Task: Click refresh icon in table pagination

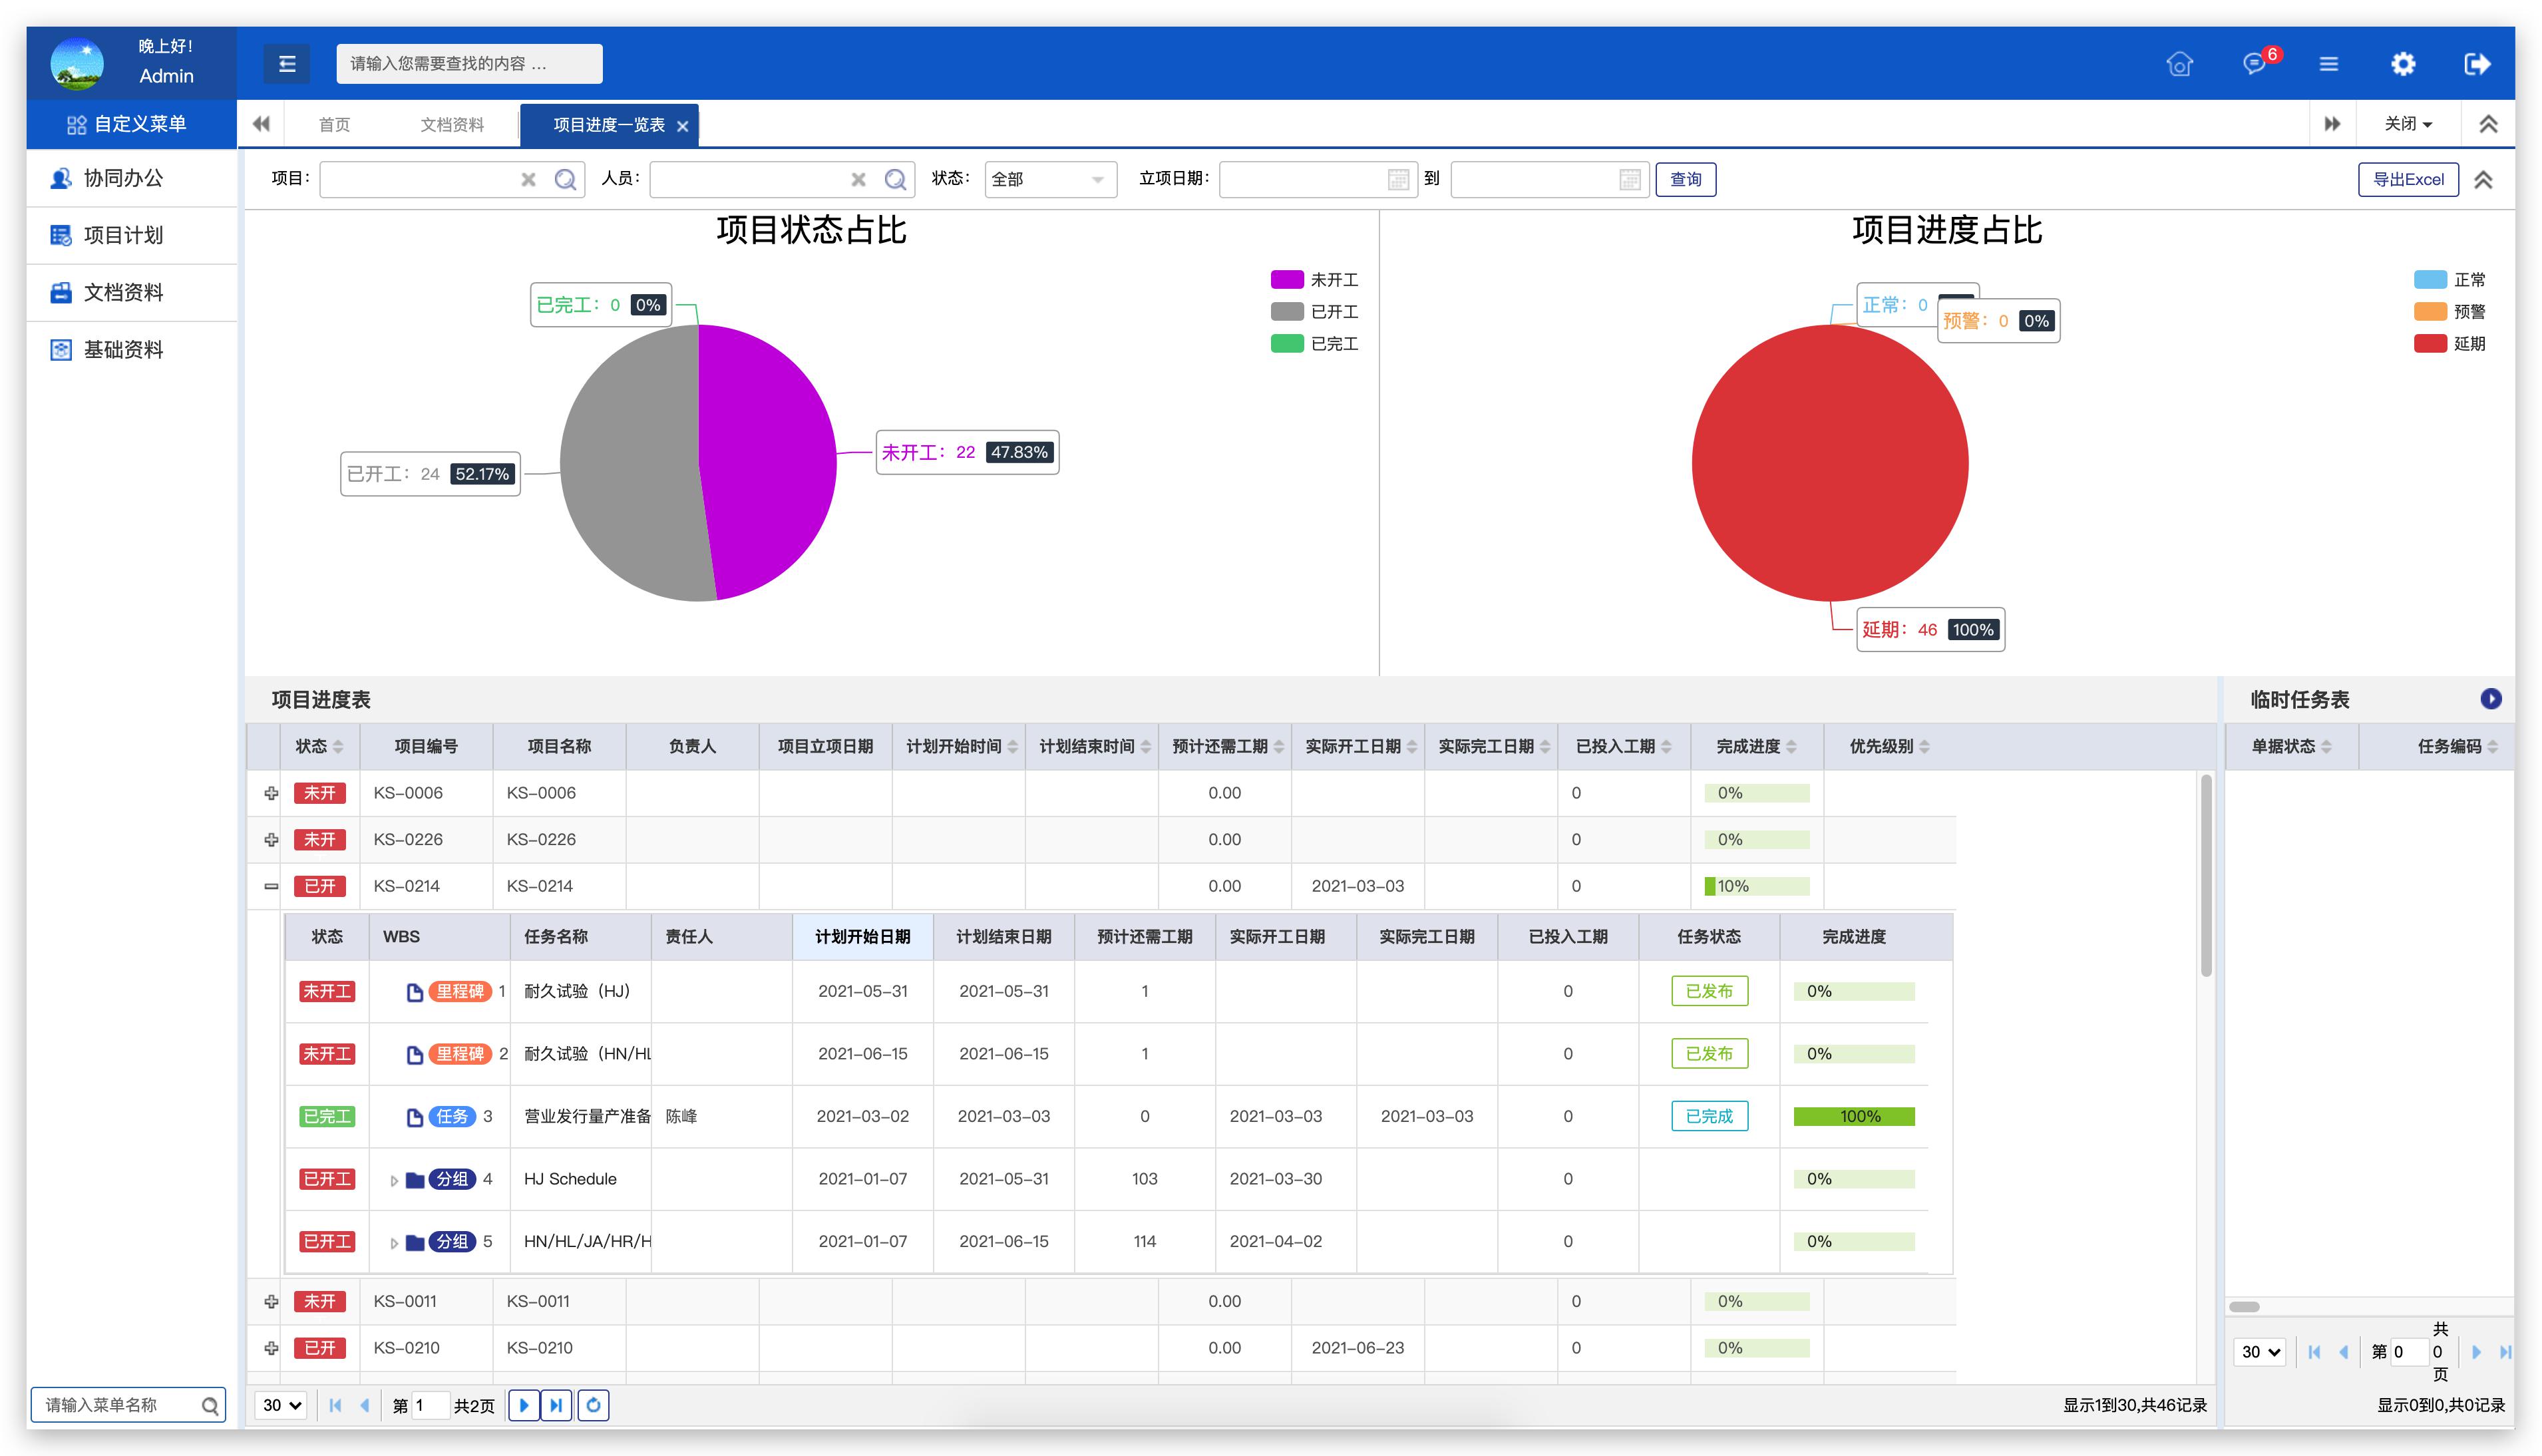Action: [x=593, y=1405]
